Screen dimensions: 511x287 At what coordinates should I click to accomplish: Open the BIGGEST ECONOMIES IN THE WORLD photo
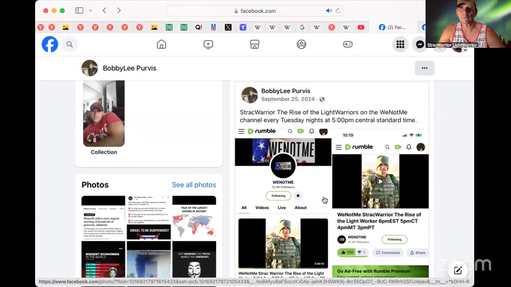point(103,259)
